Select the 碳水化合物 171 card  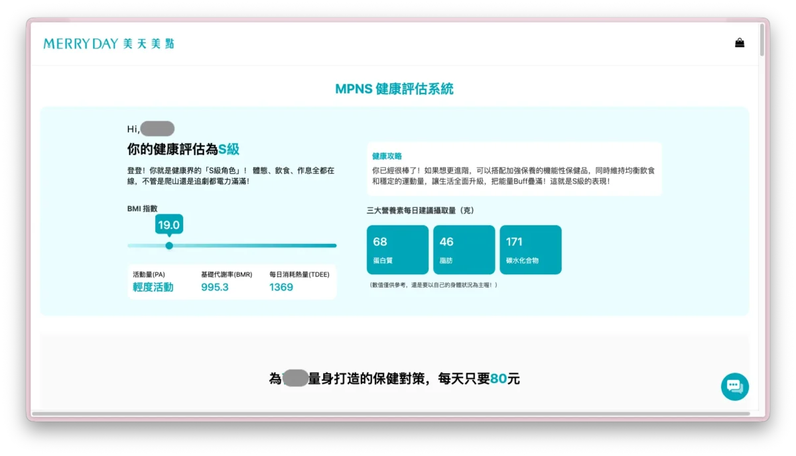pos(530,250)
